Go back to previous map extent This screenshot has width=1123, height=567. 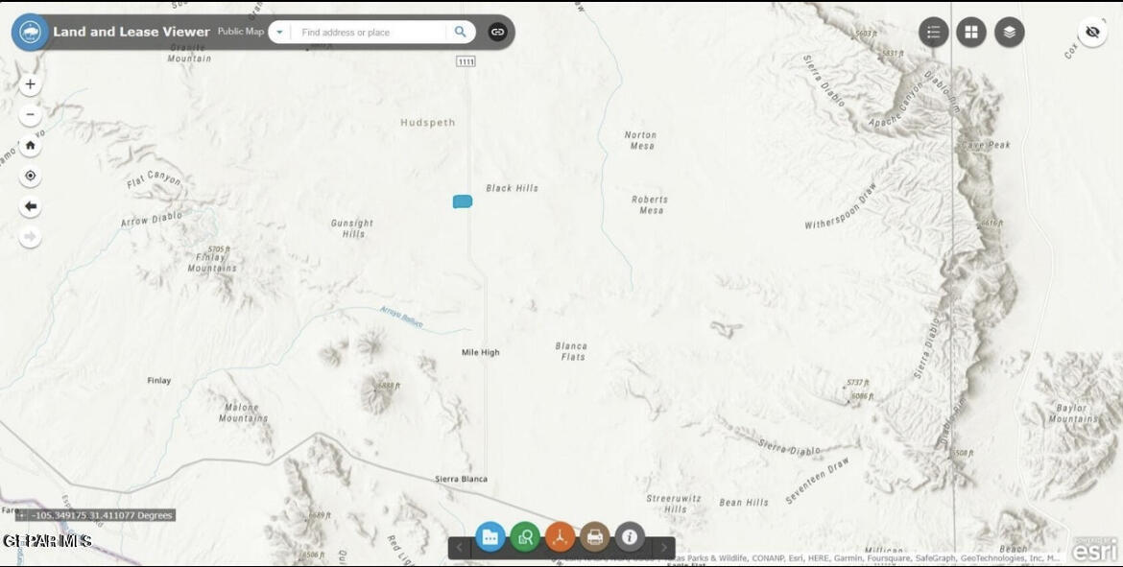pyautogui.click(x=31, y=206)
